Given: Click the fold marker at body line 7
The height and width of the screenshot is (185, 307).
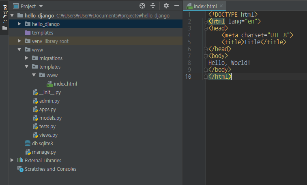Looking at the screenshot, I should [206, 56].
